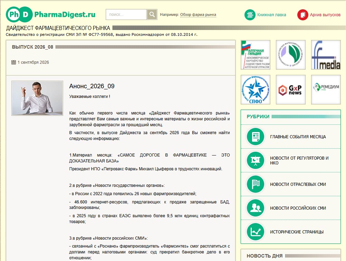Click the green Книжная лавка icon
Image resolution: width=346 pixels, height=261 pixels.
pos(250,15)
